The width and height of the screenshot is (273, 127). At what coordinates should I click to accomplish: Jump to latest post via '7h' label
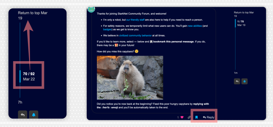click(20, 103)
